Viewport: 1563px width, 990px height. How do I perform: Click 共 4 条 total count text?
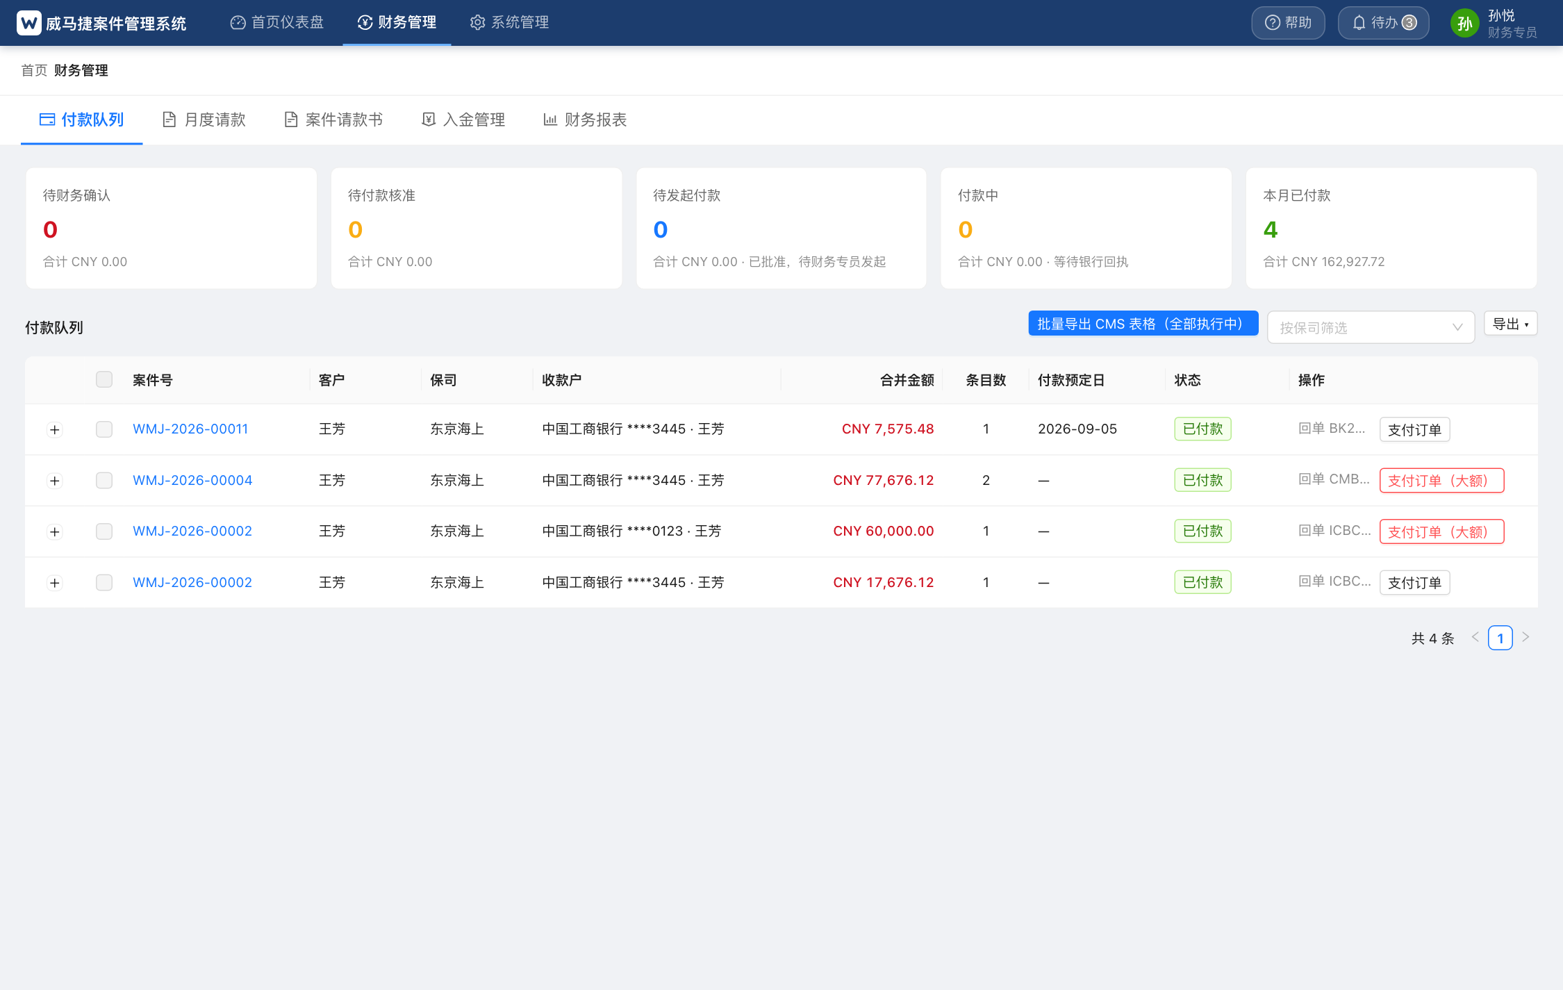1432,638
